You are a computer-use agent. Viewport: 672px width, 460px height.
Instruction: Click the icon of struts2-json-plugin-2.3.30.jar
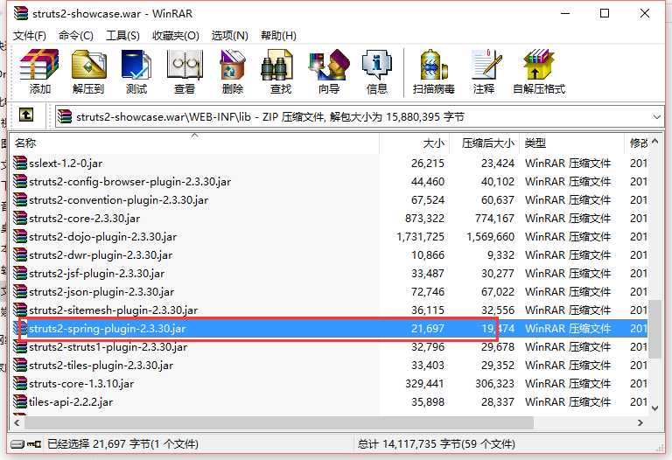pyautogui.click(x=20, y=292)
